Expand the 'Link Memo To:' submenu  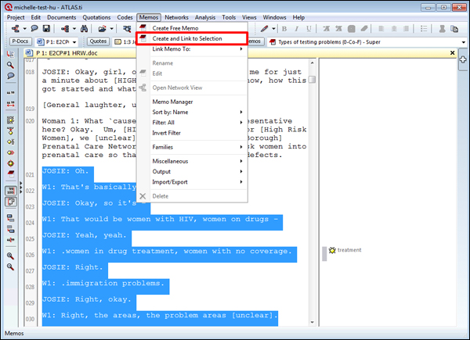[192, 49]
